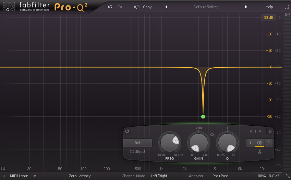
Task: Click the GAIN knob
Action: [x=198, y=143]
